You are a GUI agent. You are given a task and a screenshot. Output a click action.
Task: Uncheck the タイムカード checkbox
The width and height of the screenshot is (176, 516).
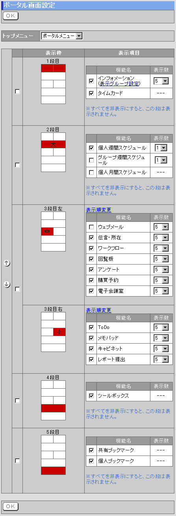(x=91, y=93)
